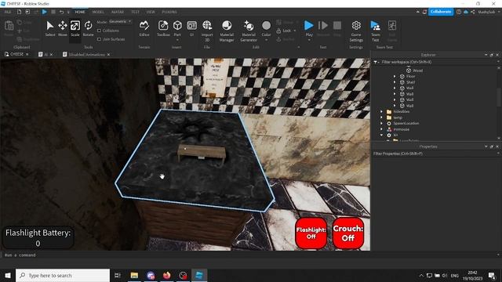502x282 pixels.
Task: Click the Explorer filter funnel icon
Action: click(x=376, y=62)
